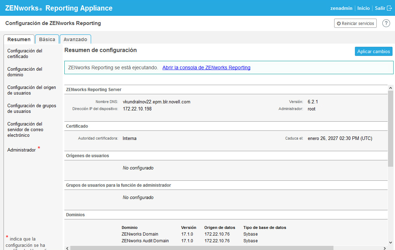Open the ZENworks Reporting console link
395x250 pixels.
206,68
